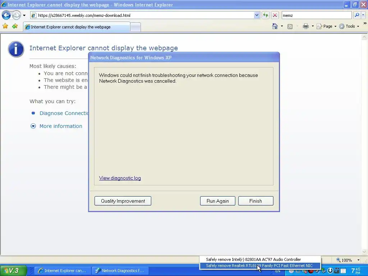Open the recent pages dropdown next to Forward
This screenshot has width=368, height=276.
click(24, 15)
